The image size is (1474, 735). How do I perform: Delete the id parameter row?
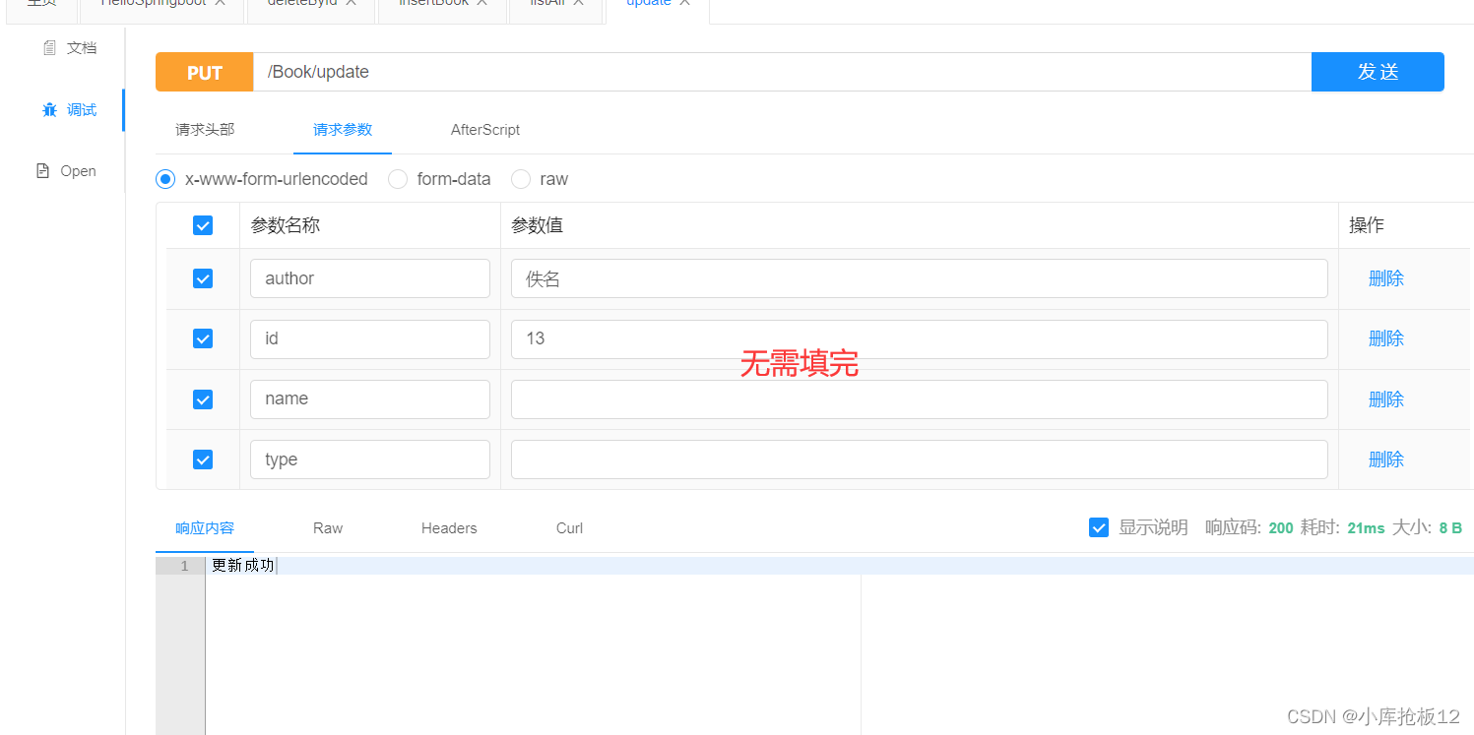click(x=1385, y=338)
